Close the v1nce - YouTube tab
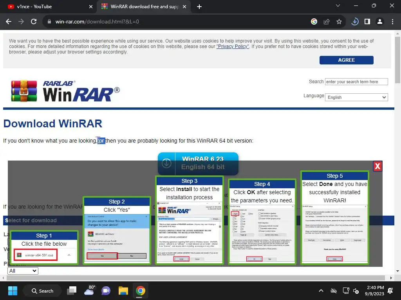Viewport: 401px width, 300px height. tap(91, 7)
